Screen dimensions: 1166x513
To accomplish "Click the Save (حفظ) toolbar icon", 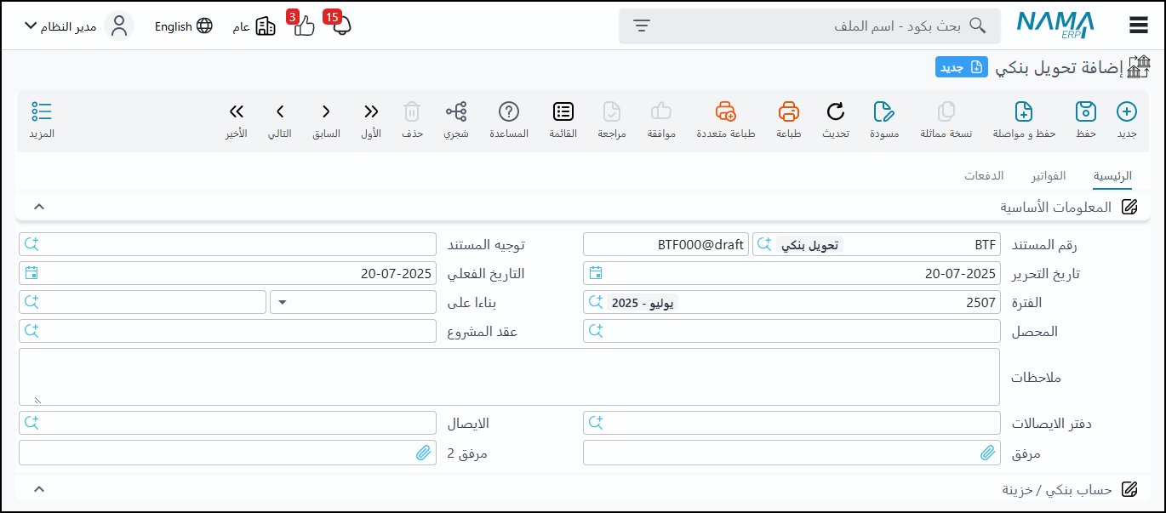I will click(1085, 112).
